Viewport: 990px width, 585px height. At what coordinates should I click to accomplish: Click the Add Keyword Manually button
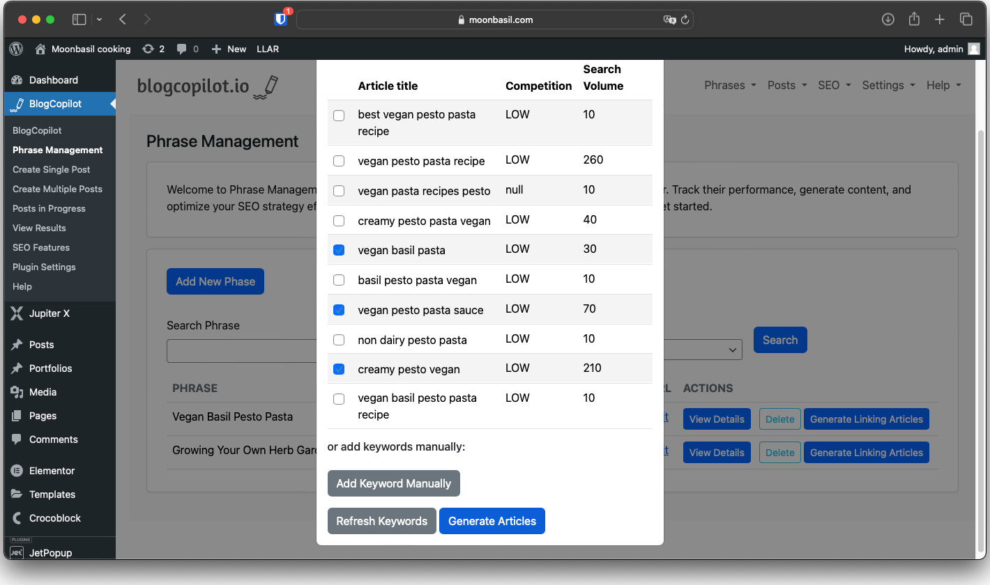[x=394, y=483]
